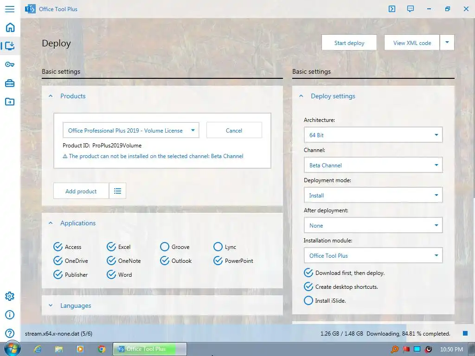The width and height of the screenshot is (475, 356).
Task: Click Add product button
Action: coord(81,191)
